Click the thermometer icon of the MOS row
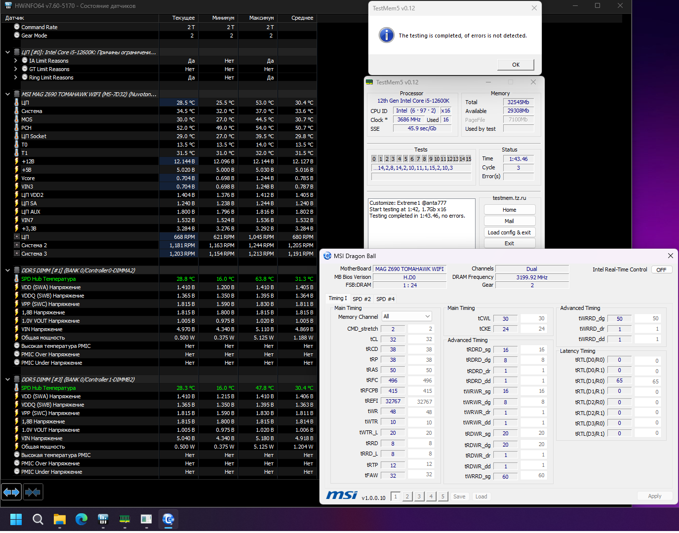 pos(17,119)
